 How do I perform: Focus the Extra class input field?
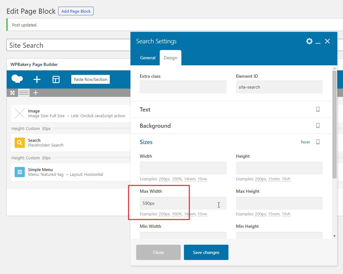click(x=183, y=87)
